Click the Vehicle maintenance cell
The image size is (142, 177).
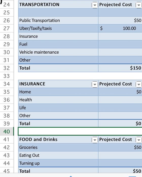[x=58, y=52]
